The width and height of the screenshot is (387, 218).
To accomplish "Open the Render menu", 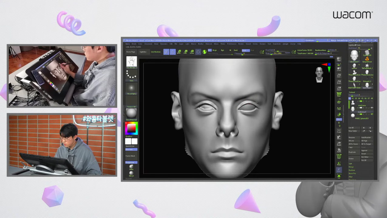I will pyautogui.click(x=241, y=44).
